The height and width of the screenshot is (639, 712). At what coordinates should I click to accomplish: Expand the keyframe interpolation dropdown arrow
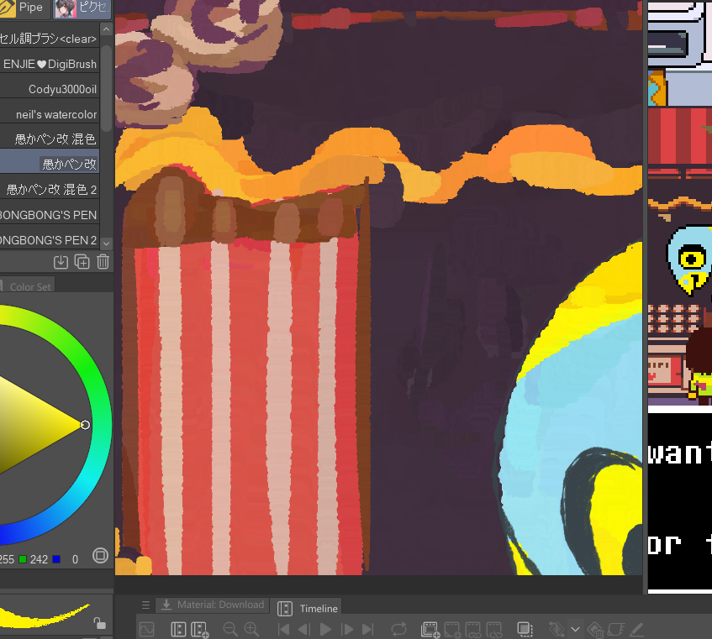[x=575, y=630]
